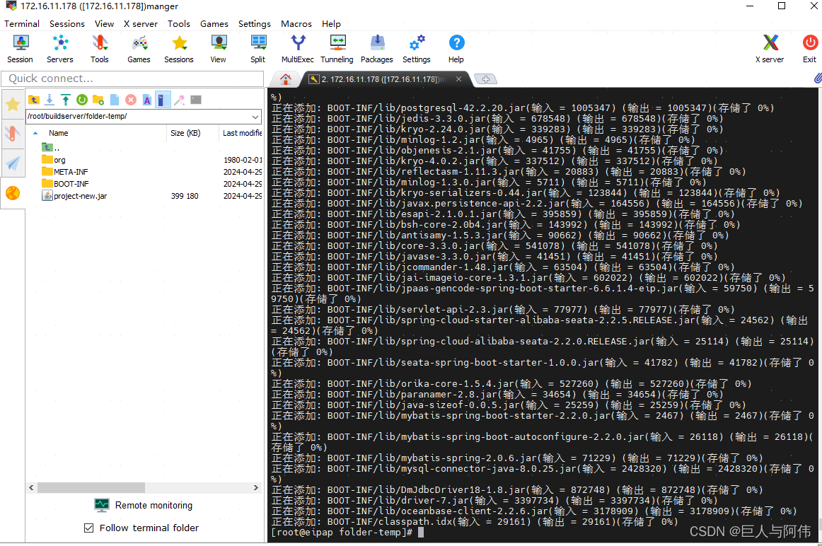This screenshot has height=546, width=822.
Task: Open the Packages installer
Action: click(x=376, y=48)
